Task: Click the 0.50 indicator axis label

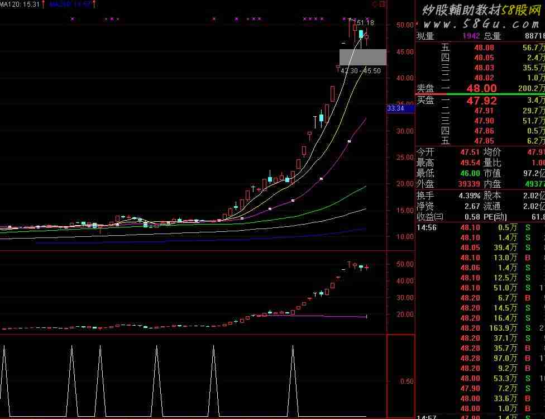Action: [407, 382]
